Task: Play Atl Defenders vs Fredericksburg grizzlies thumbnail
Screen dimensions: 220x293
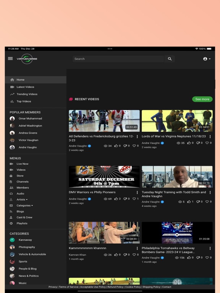Action: [104, 121]
